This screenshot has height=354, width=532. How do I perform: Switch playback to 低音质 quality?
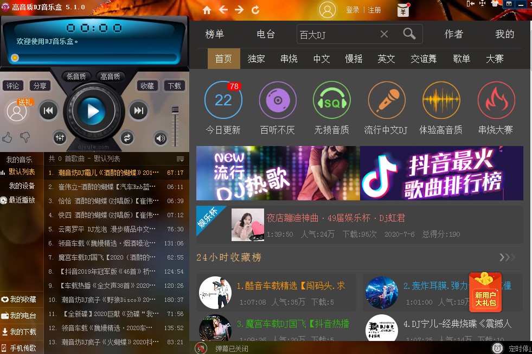tap(76, 77)
